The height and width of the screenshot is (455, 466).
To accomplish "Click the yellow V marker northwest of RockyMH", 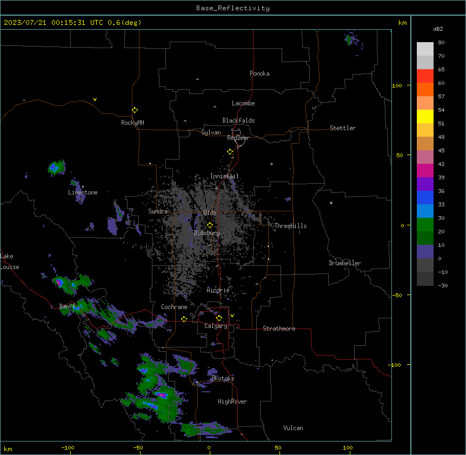I will point(95,99).
